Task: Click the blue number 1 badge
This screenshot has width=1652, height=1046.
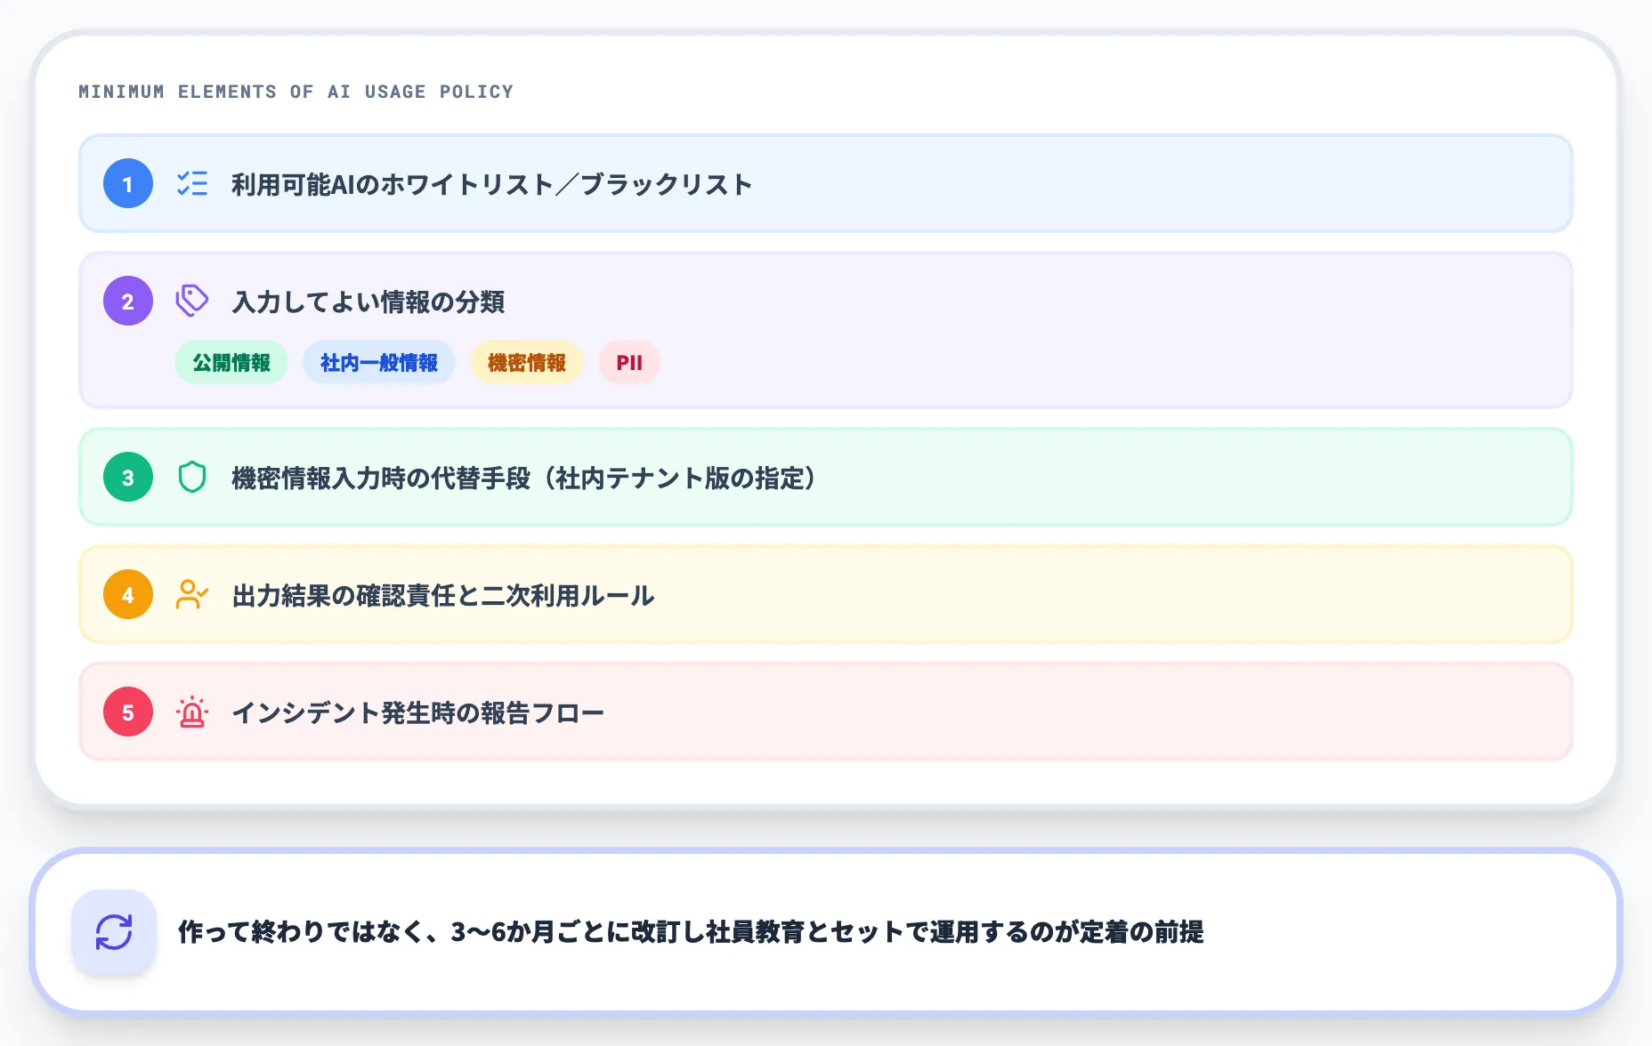Action: 128,183
